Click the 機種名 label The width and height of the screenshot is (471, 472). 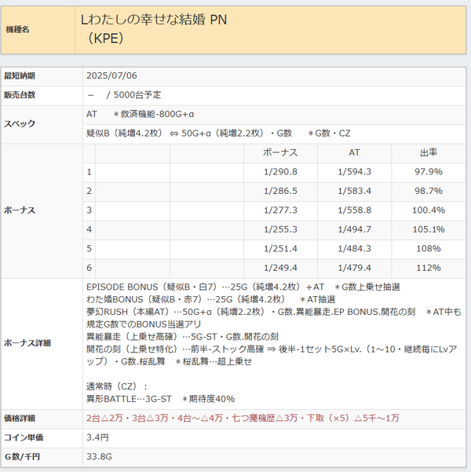(18, 30)
